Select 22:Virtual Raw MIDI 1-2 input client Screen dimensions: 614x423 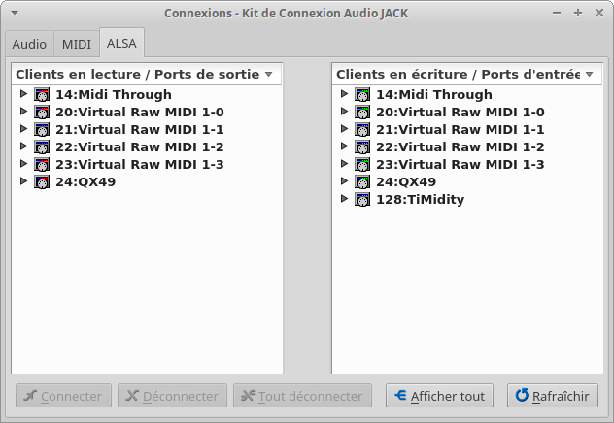[460, 146]
